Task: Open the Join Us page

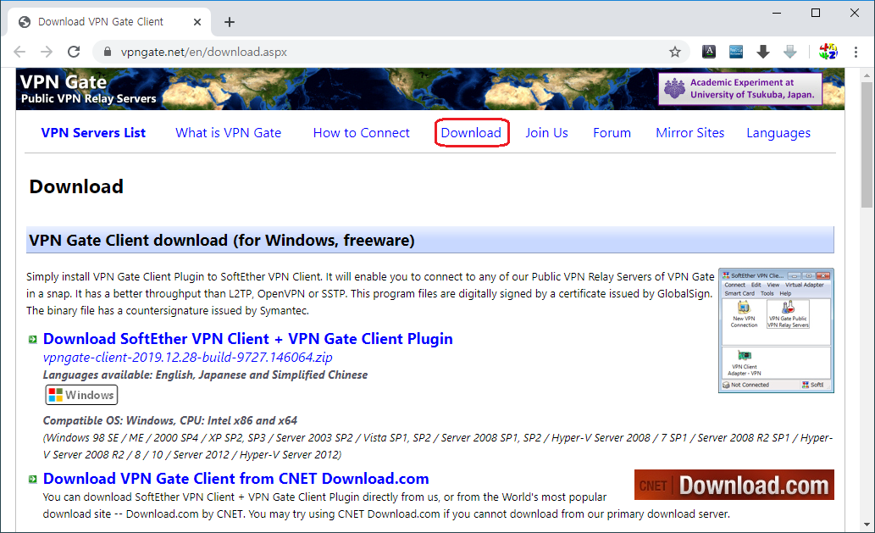Action: (546, 133)
